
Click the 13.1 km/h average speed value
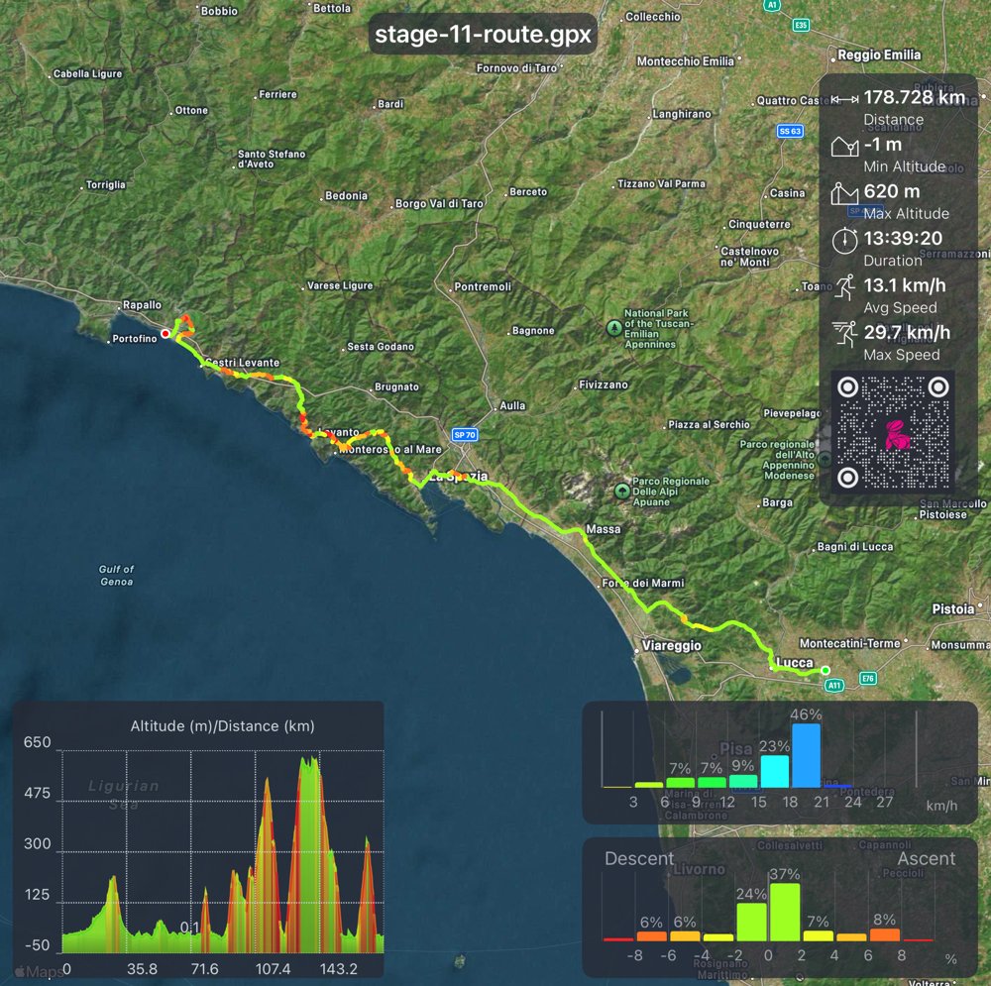click(x=905, y=285)
